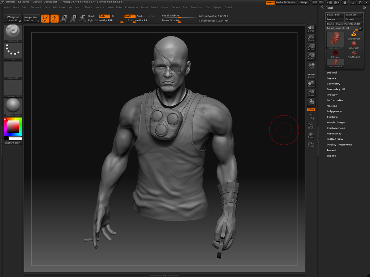Click the Actual size icon
The width and height of the screenshot is (370, 277).
[x=311, y=47]
